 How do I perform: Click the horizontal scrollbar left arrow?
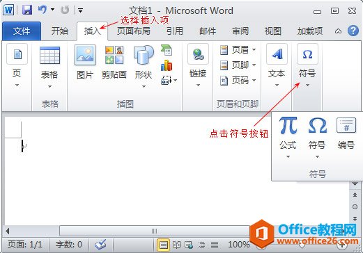8,231
